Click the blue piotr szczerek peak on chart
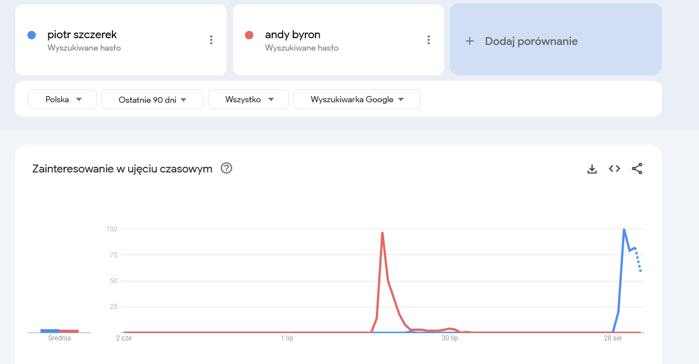 624,229
